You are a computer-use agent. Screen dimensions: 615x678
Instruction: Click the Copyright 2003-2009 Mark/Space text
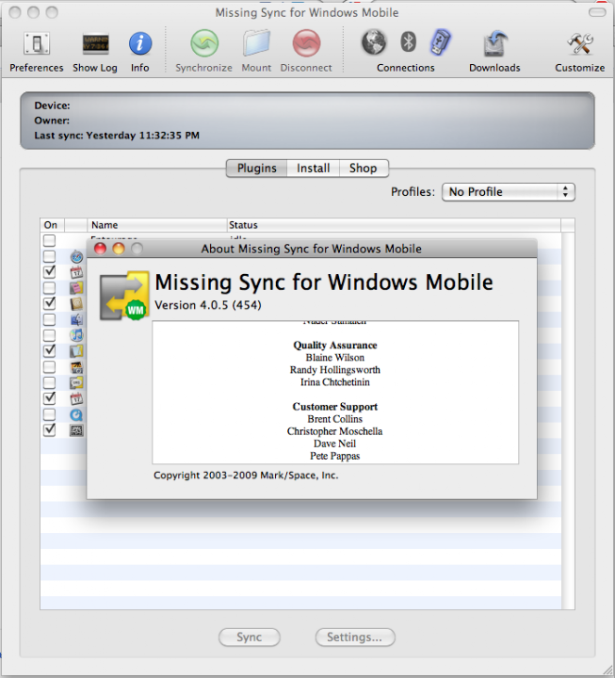[x=246, y=476]
